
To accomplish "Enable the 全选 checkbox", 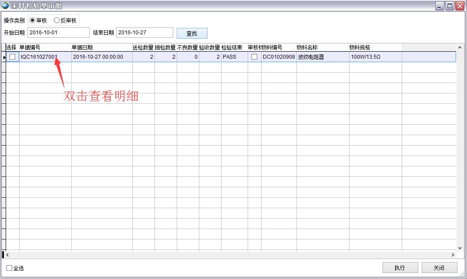I will coord(10,268).
